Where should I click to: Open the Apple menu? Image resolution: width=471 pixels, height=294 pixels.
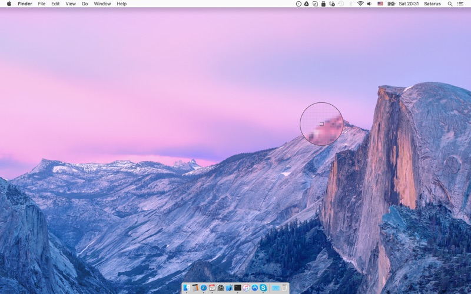(9, 4)
